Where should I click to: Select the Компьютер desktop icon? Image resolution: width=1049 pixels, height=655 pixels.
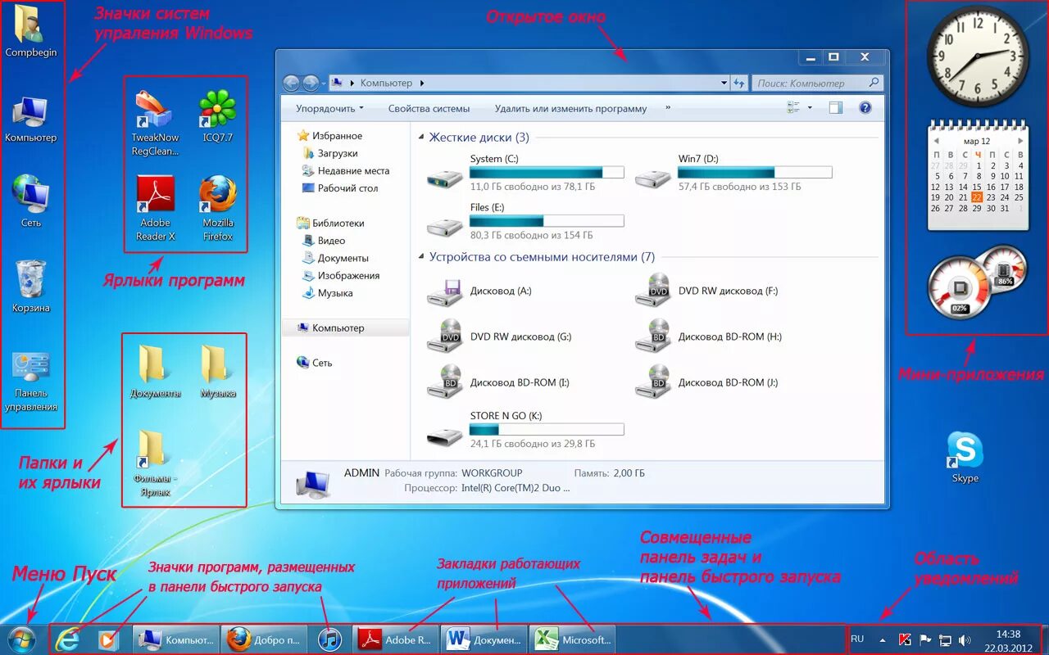pos(31,119)
